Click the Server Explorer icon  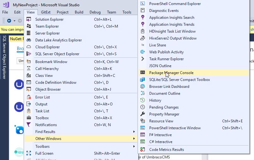29,33
